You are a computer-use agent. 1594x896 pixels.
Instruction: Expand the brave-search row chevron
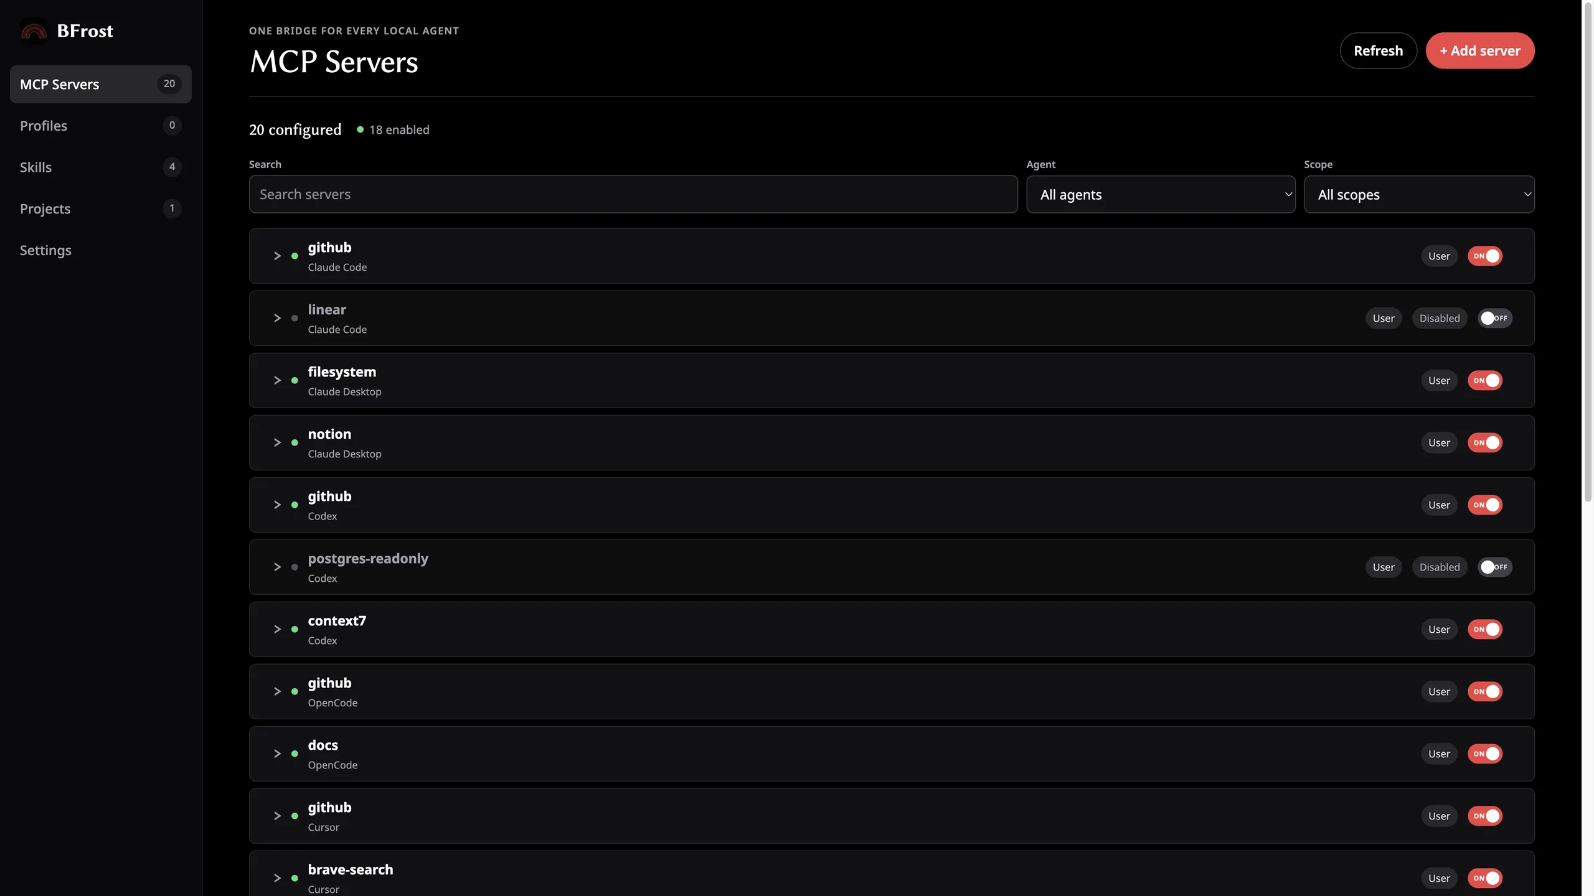[277, 879]
